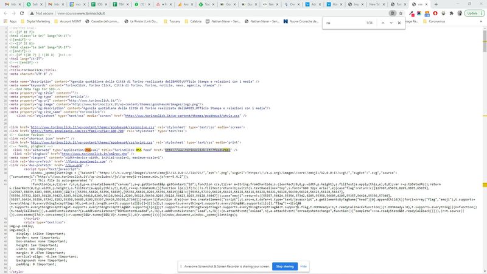Viewport: 487px width, 274px height.
Task: Open the Not secure site info warning
Action: point(41,13)
